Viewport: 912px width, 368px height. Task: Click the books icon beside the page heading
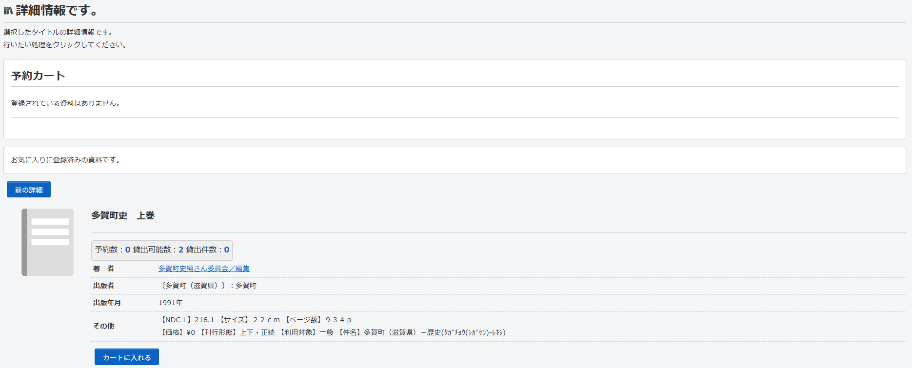[8, 10]
